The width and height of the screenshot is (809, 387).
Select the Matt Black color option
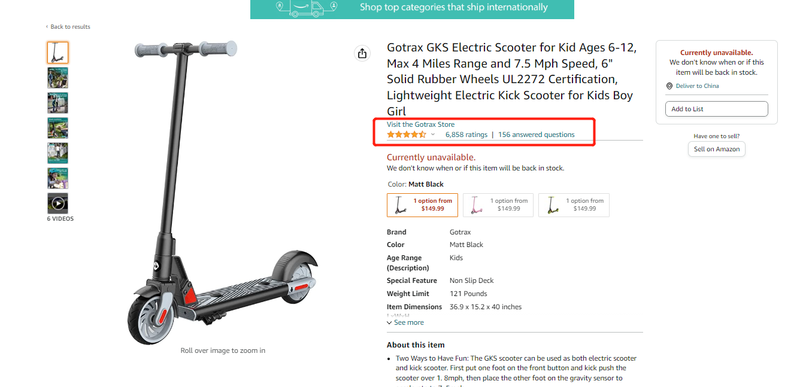[x=423, y=205]
